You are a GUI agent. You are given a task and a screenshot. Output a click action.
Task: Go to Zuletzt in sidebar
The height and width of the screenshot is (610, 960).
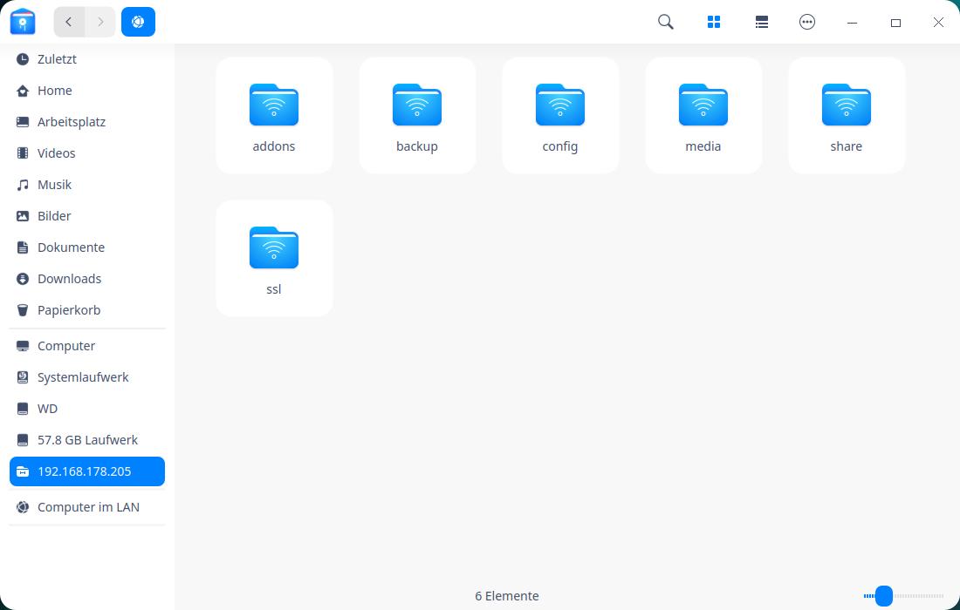[57, 59]
